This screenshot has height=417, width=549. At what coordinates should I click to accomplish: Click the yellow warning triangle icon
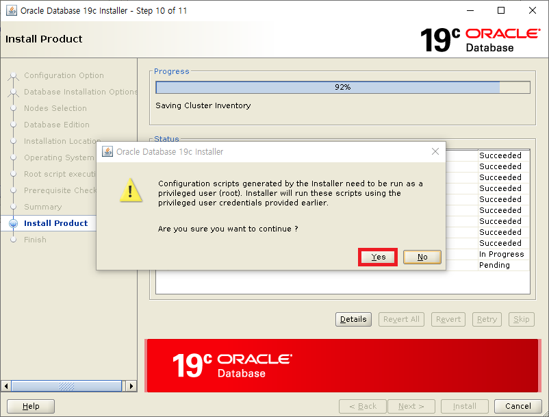tap(131, 190)
